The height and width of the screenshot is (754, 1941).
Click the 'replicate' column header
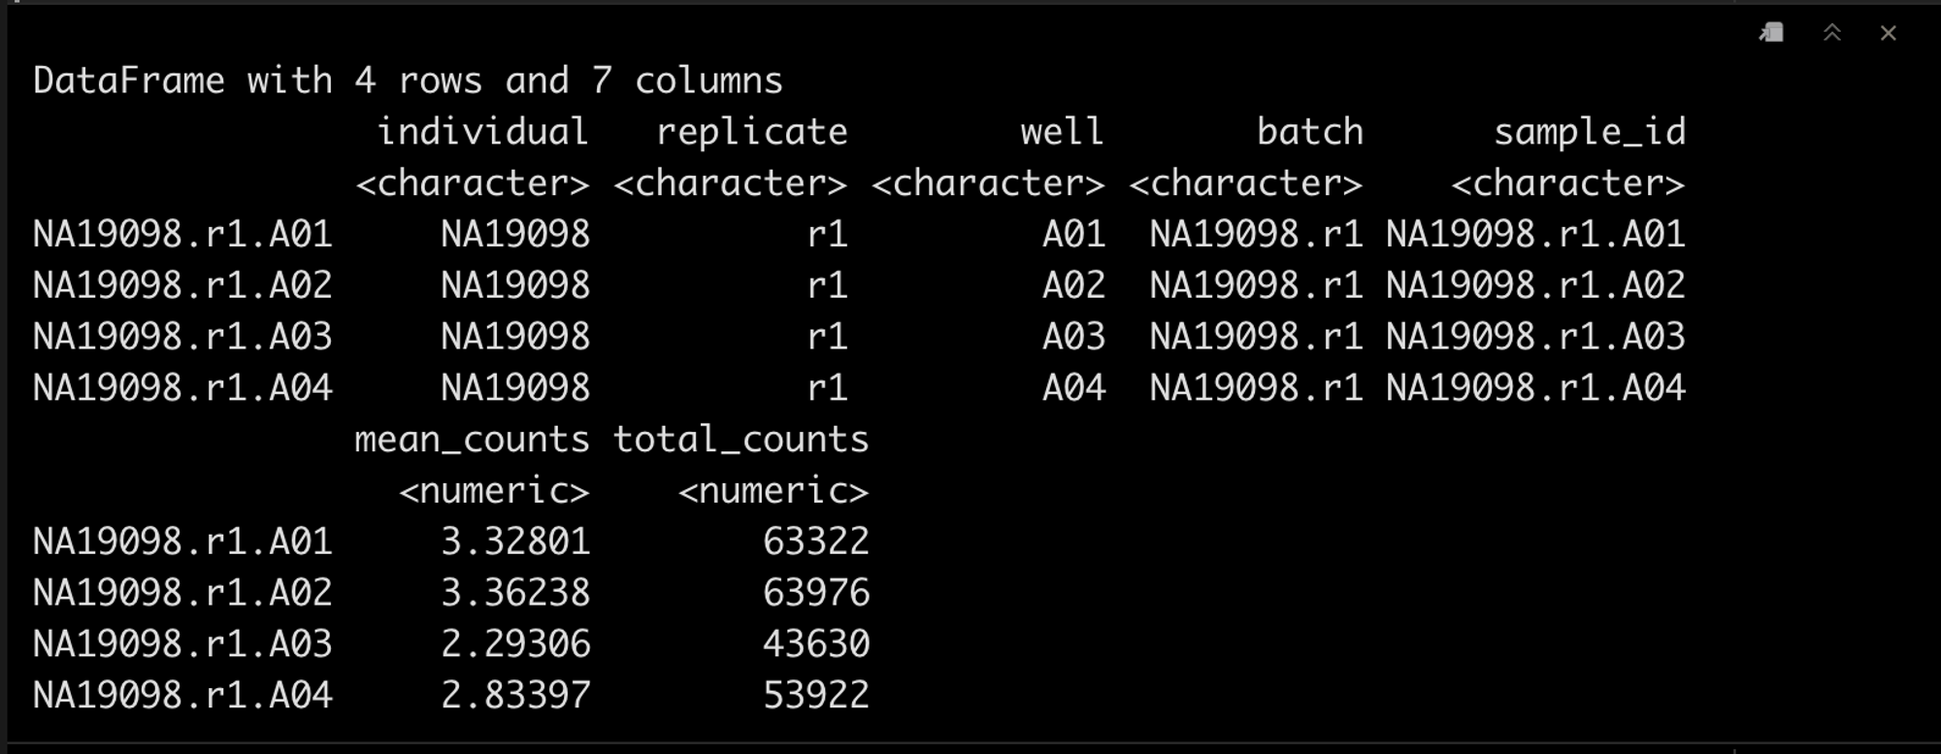(x=751, y=133)
